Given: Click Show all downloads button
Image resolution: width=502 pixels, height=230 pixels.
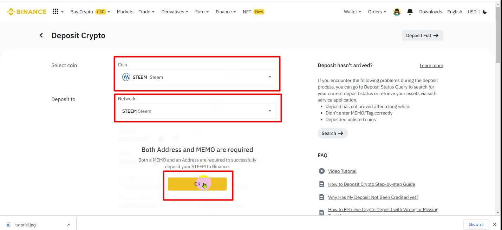Looking at the screenshot, I should point(476,224).
